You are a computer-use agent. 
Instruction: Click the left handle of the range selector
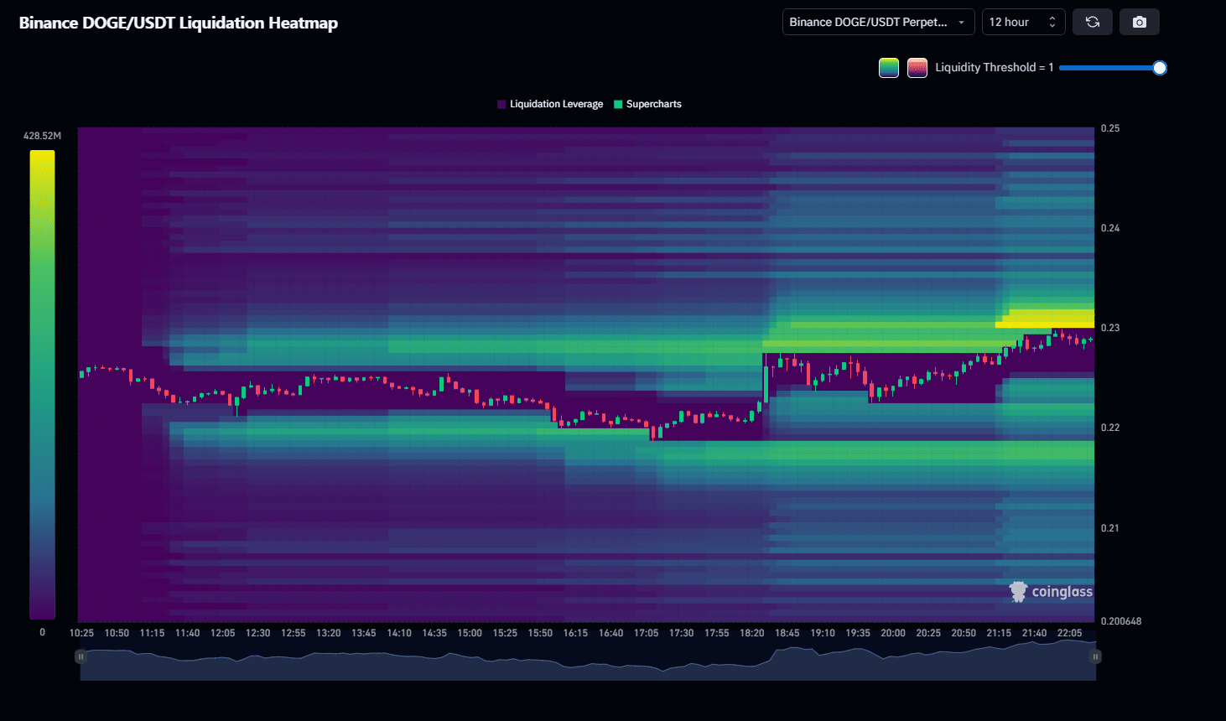pos(81,656)
